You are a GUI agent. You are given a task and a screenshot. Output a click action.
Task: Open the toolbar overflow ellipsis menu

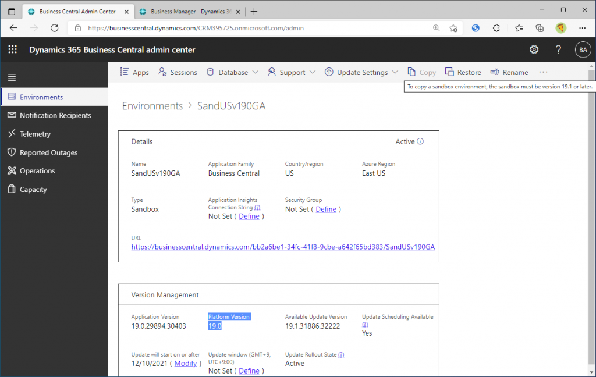pos(543,72)
